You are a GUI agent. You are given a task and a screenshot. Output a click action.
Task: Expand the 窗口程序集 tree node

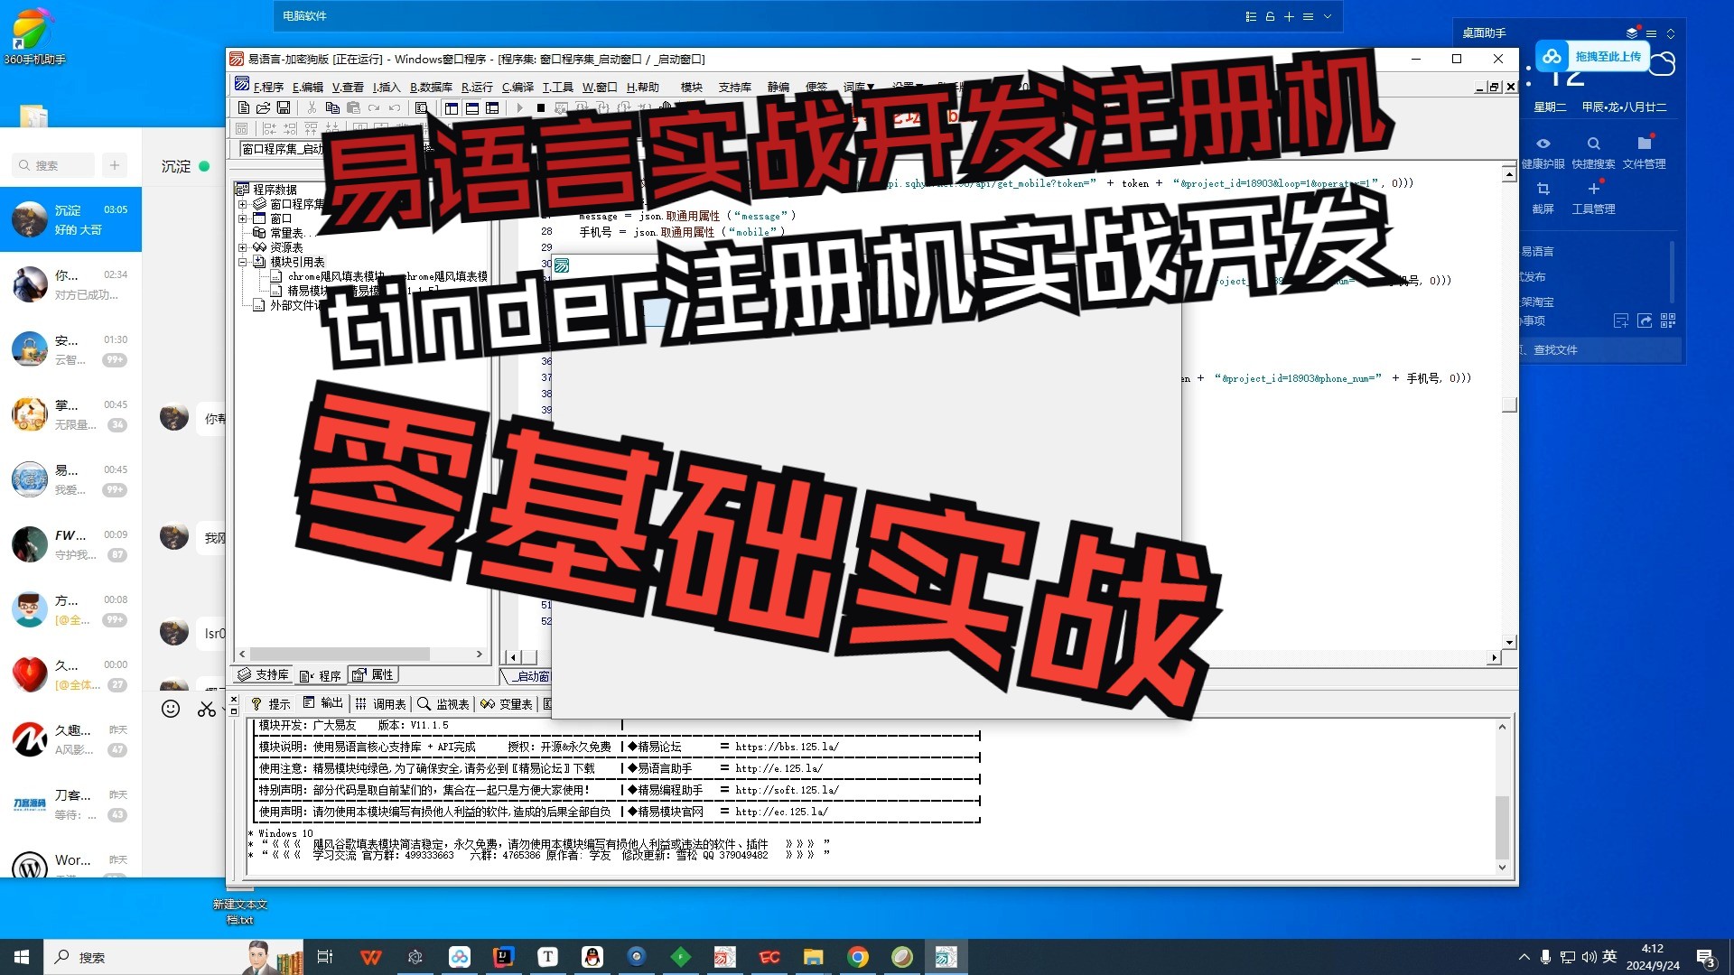point(242,204)
